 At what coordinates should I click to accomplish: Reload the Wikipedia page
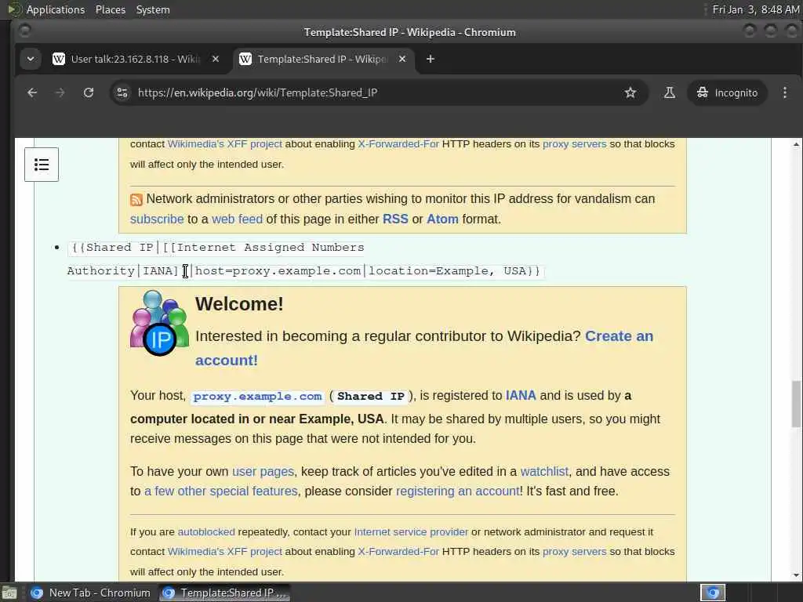point(89,92)
